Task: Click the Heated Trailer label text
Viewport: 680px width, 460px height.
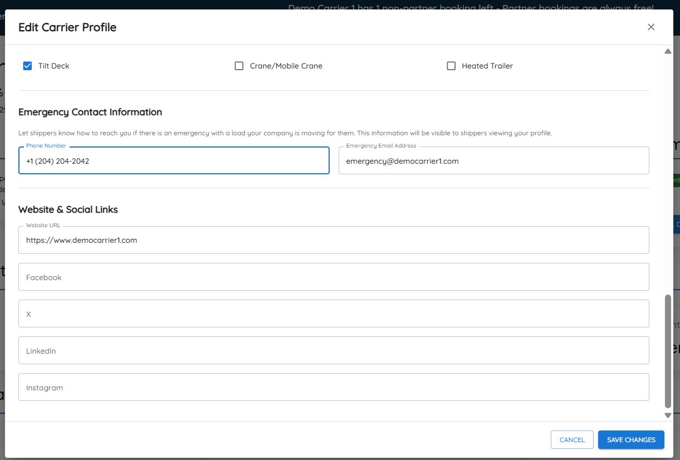Action: (487, 66)
